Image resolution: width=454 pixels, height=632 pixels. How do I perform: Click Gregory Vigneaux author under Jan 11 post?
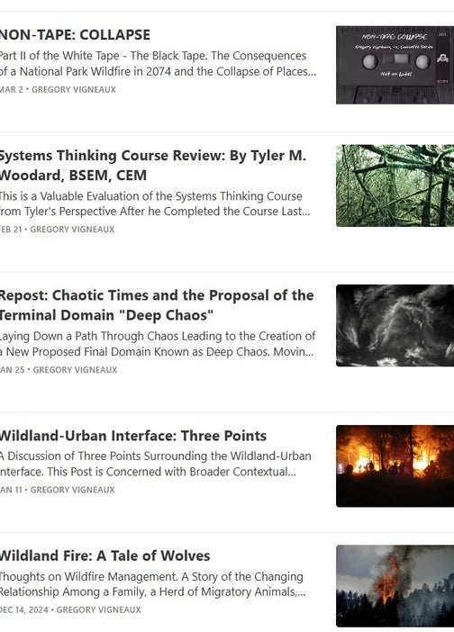click(73, 490)
